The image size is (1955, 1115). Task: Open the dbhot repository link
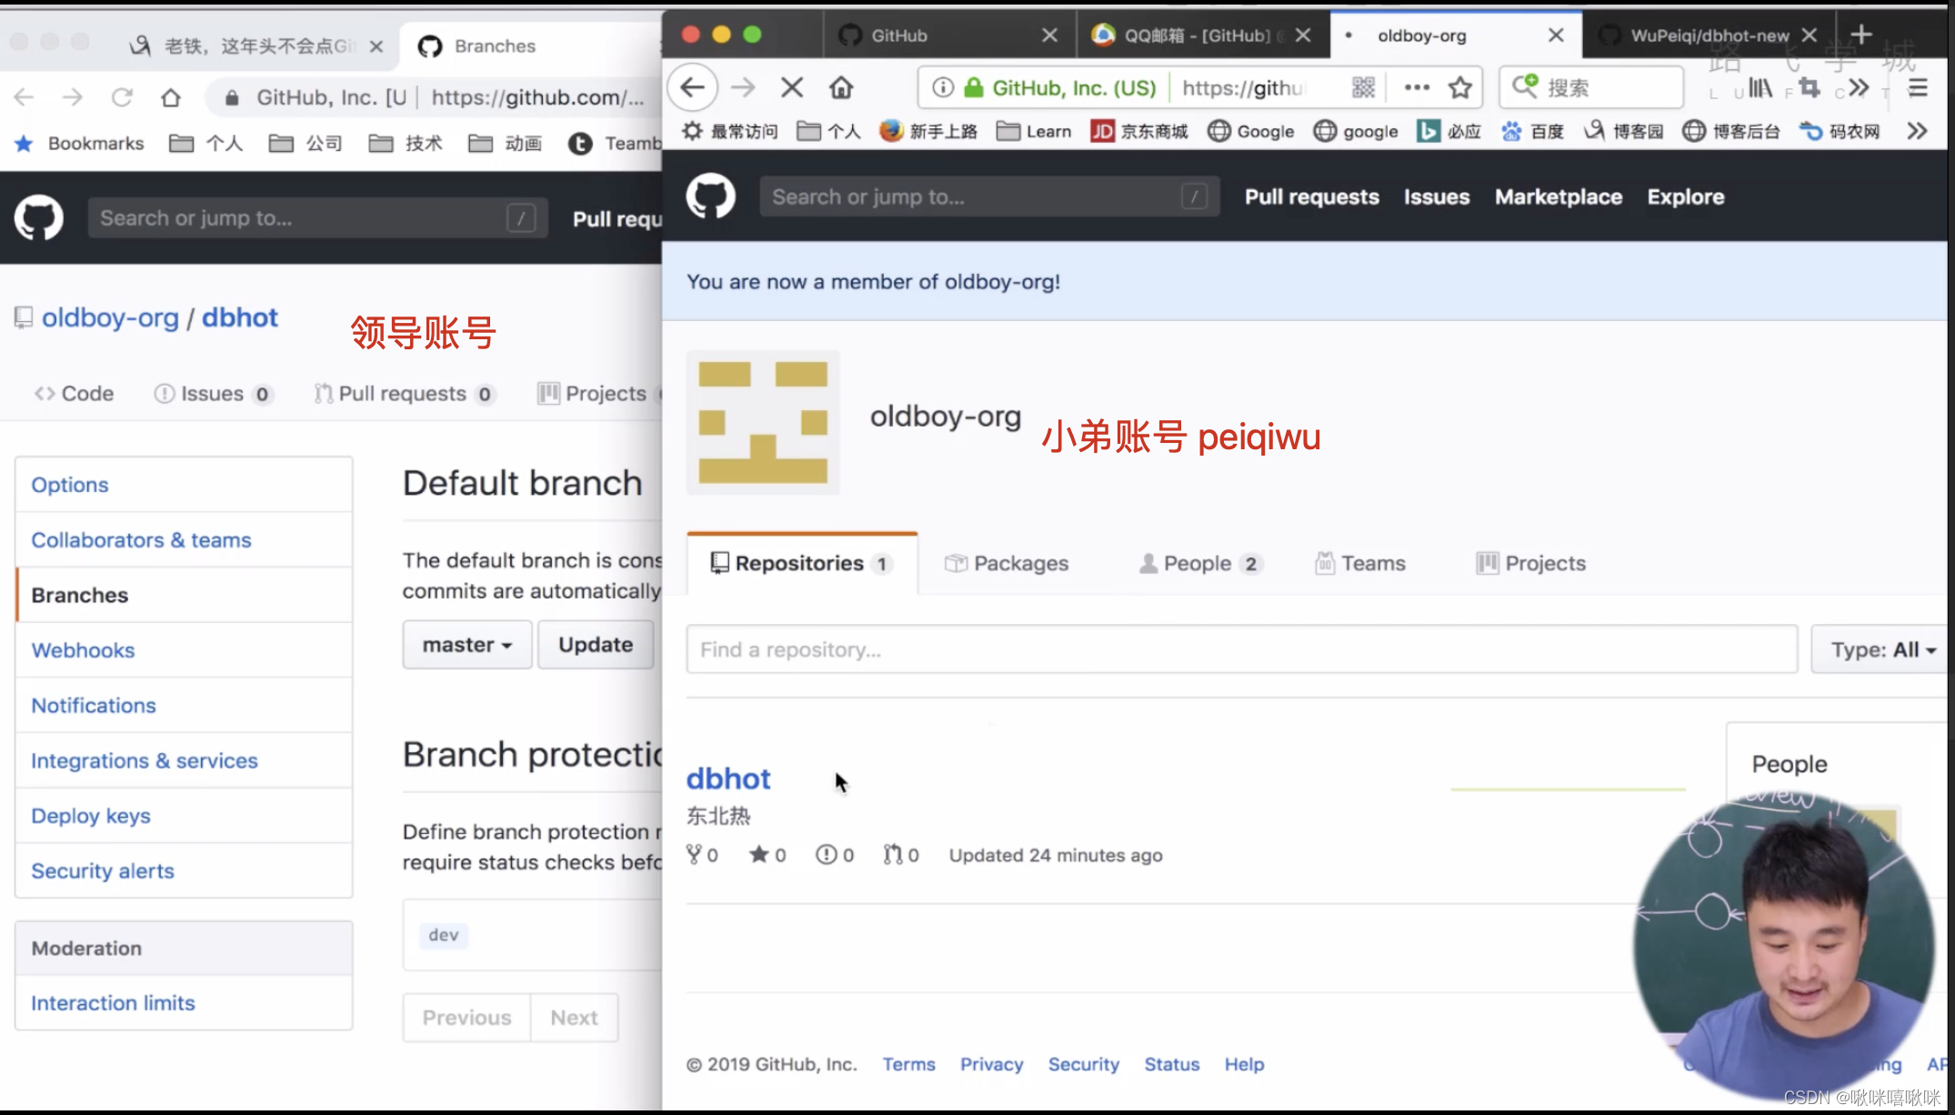click(727, 778)
